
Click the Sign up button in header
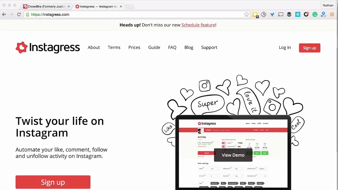309,48
